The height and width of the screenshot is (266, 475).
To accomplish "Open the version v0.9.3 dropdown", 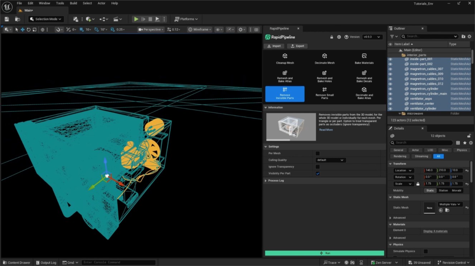I will point(372,37).
